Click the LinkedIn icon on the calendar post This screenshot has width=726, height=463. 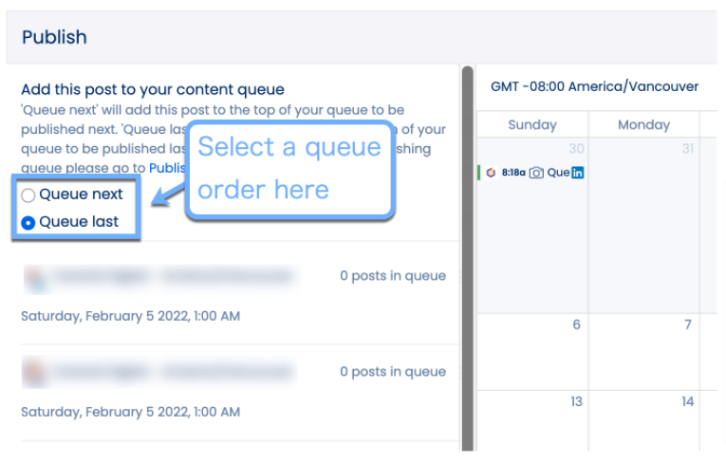[577, 173]
